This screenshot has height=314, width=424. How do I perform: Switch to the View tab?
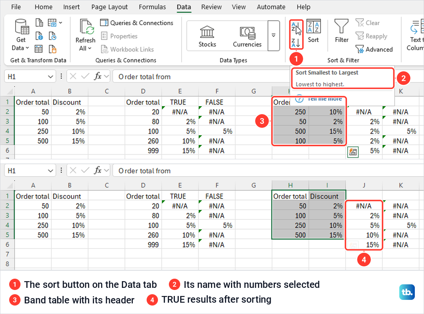click(239, 7)
